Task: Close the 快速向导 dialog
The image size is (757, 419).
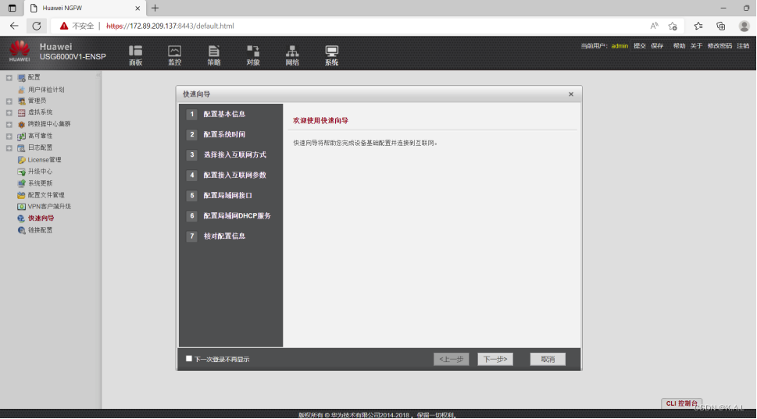Action: click(570, 94)
